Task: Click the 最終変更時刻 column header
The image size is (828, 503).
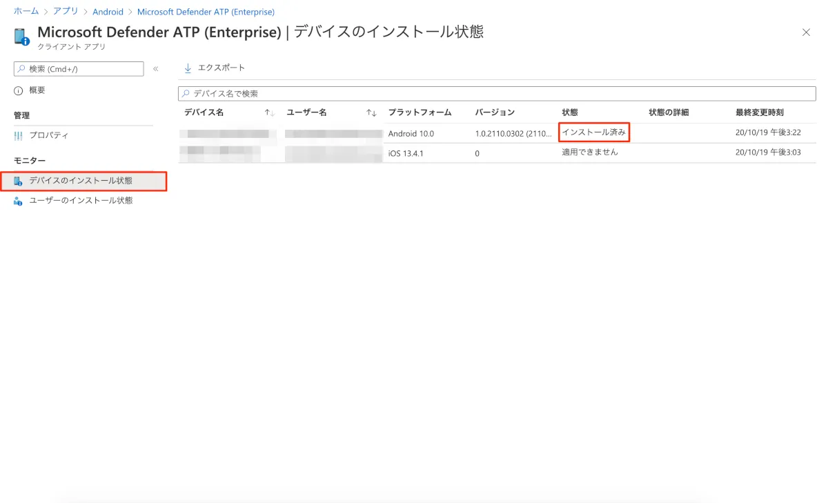Action: [x=760, y=112]
